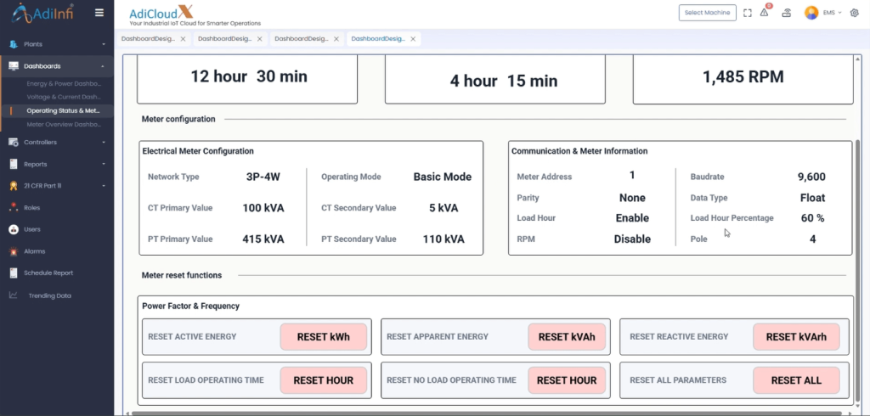Click RESET HOUR for no load time

567,380
